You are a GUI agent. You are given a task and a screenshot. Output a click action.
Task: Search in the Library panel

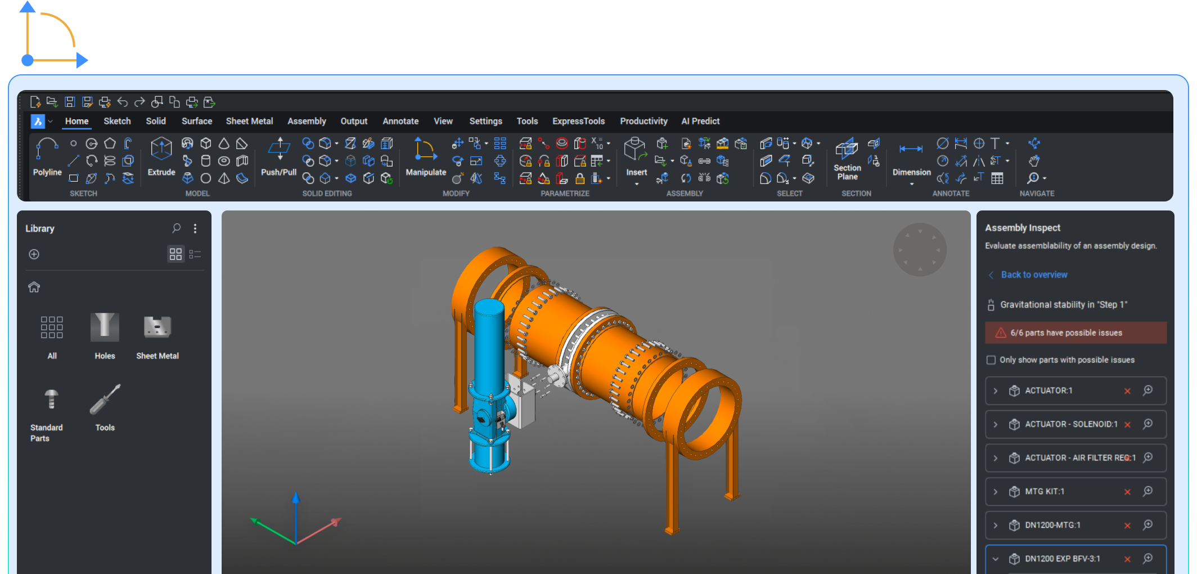[x=176, y=228]
